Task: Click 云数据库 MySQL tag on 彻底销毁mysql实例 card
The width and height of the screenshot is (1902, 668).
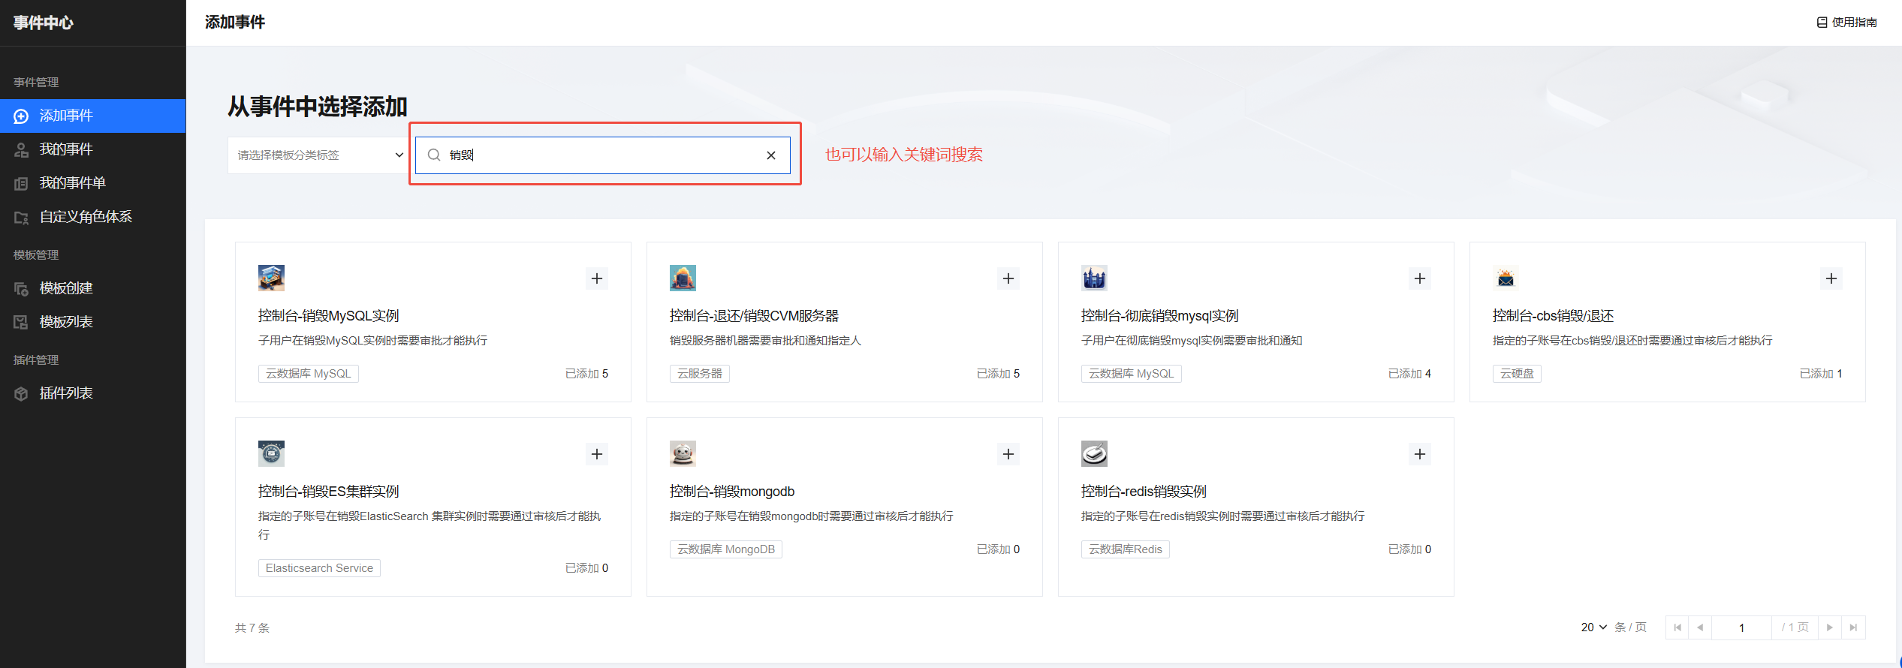Action: (x=1132, y=374)
